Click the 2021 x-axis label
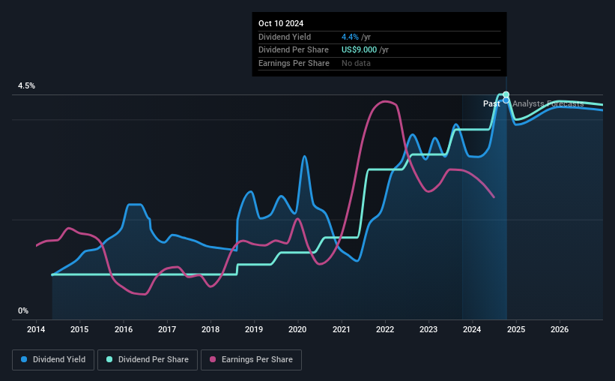This screenshot has width=615, height=381. (342, 329)
